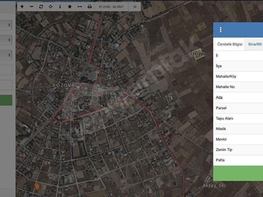Select parcel 321/260 on the map

point(198,54)
